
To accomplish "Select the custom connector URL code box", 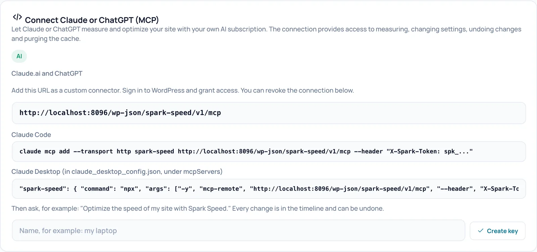I will point(269,113).
